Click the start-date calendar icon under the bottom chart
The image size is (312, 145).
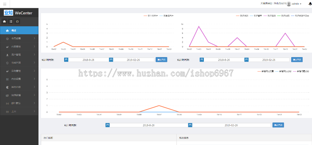coord(108,125)
